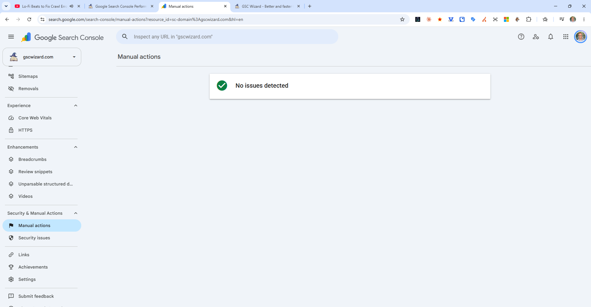Viewport: 591px width, 307px height.
Task: Open the notifications bell
Action: pyautogui.click(x=551, y=37)
